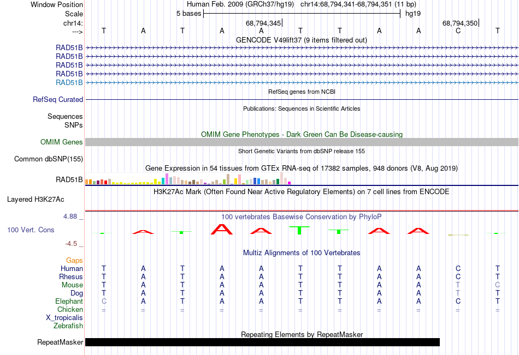Click the -4.5 PhyloP lower scale value
The width and height of the screenshot is (519, 355).
coord(71,244)
